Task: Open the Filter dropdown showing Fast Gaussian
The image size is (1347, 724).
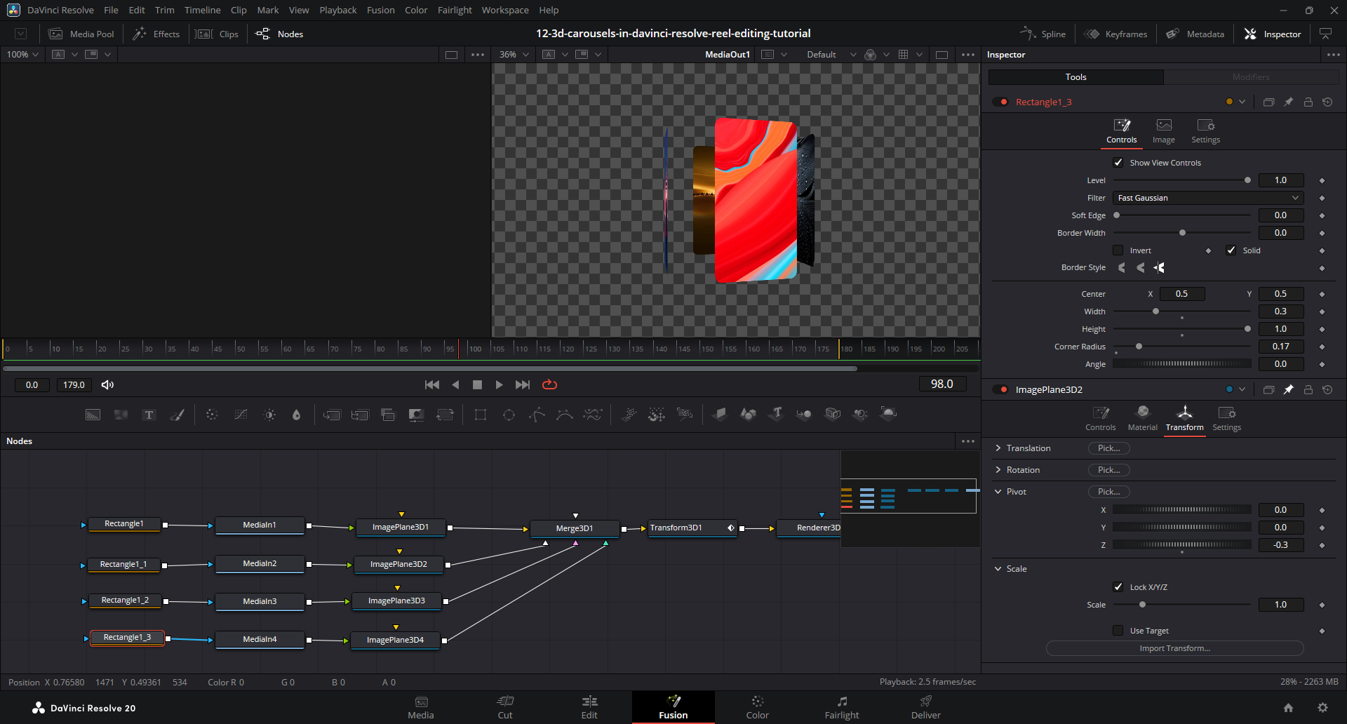Action: pyautogui.click(x=1207, y=198)
